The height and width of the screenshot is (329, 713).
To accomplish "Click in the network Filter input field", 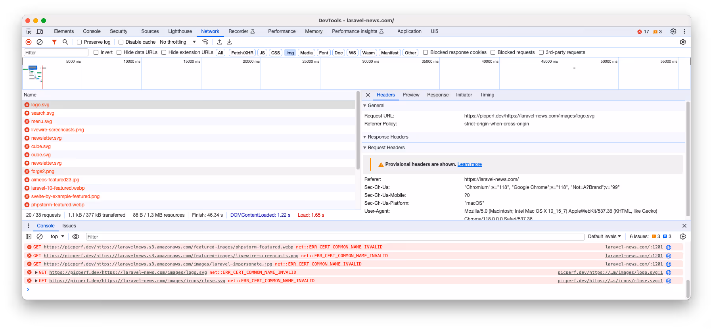I will pyautogui.click(x=56, y=52).
